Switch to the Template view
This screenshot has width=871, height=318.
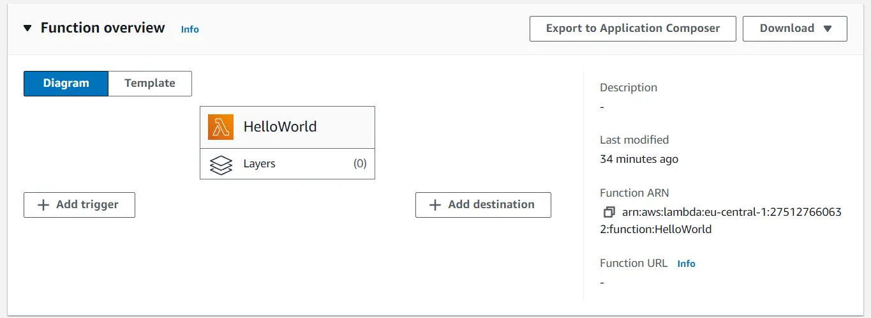(150, 84)
